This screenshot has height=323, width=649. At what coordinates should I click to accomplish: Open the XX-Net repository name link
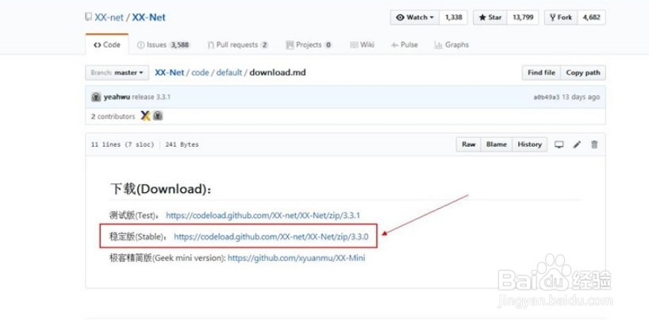pos(148,17)
